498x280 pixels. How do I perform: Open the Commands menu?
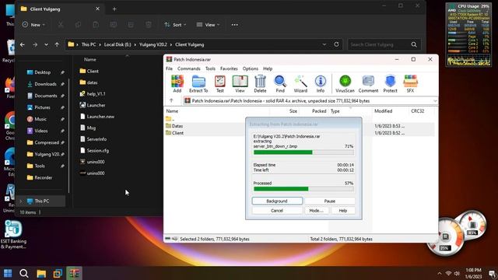[188, 68]
